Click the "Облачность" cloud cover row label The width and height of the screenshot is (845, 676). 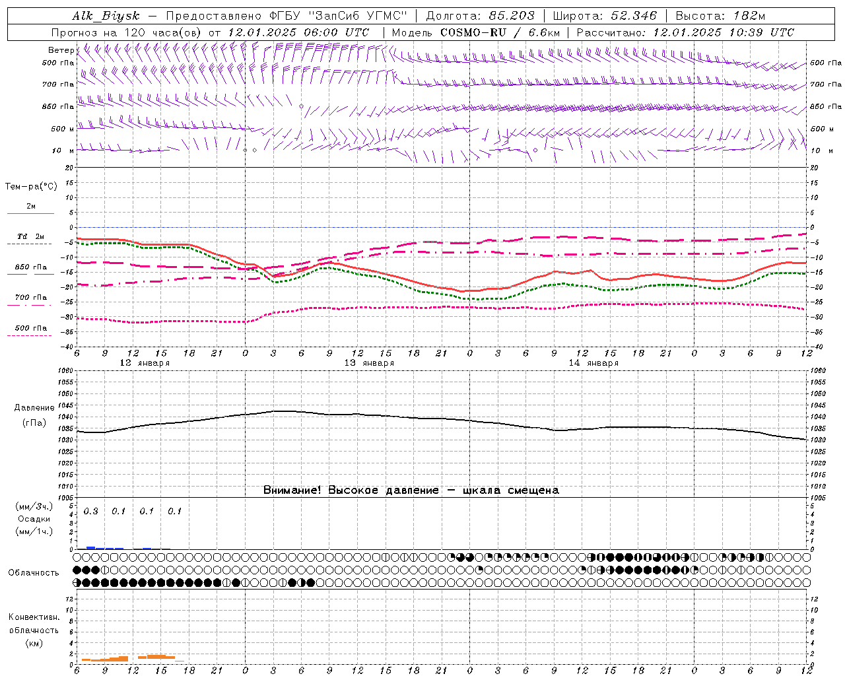pyautogui.click(x=34, y=572)
